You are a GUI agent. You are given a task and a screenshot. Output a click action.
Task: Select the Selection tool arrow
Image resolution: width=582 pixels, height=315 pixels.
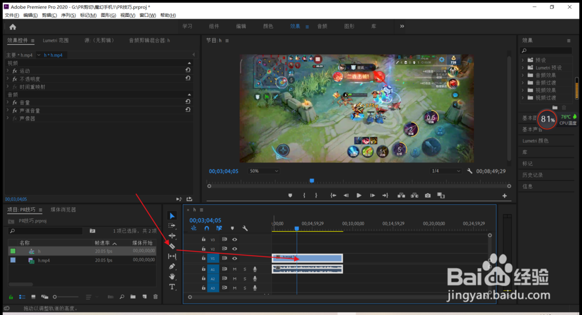tap(172, 216)
